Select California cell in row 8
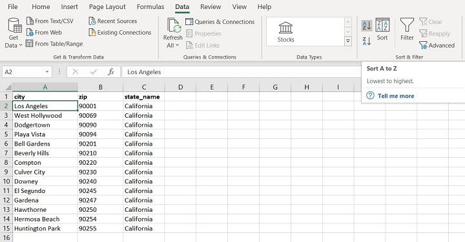This screenshot has height=242, width=465. tap(144, 163)
